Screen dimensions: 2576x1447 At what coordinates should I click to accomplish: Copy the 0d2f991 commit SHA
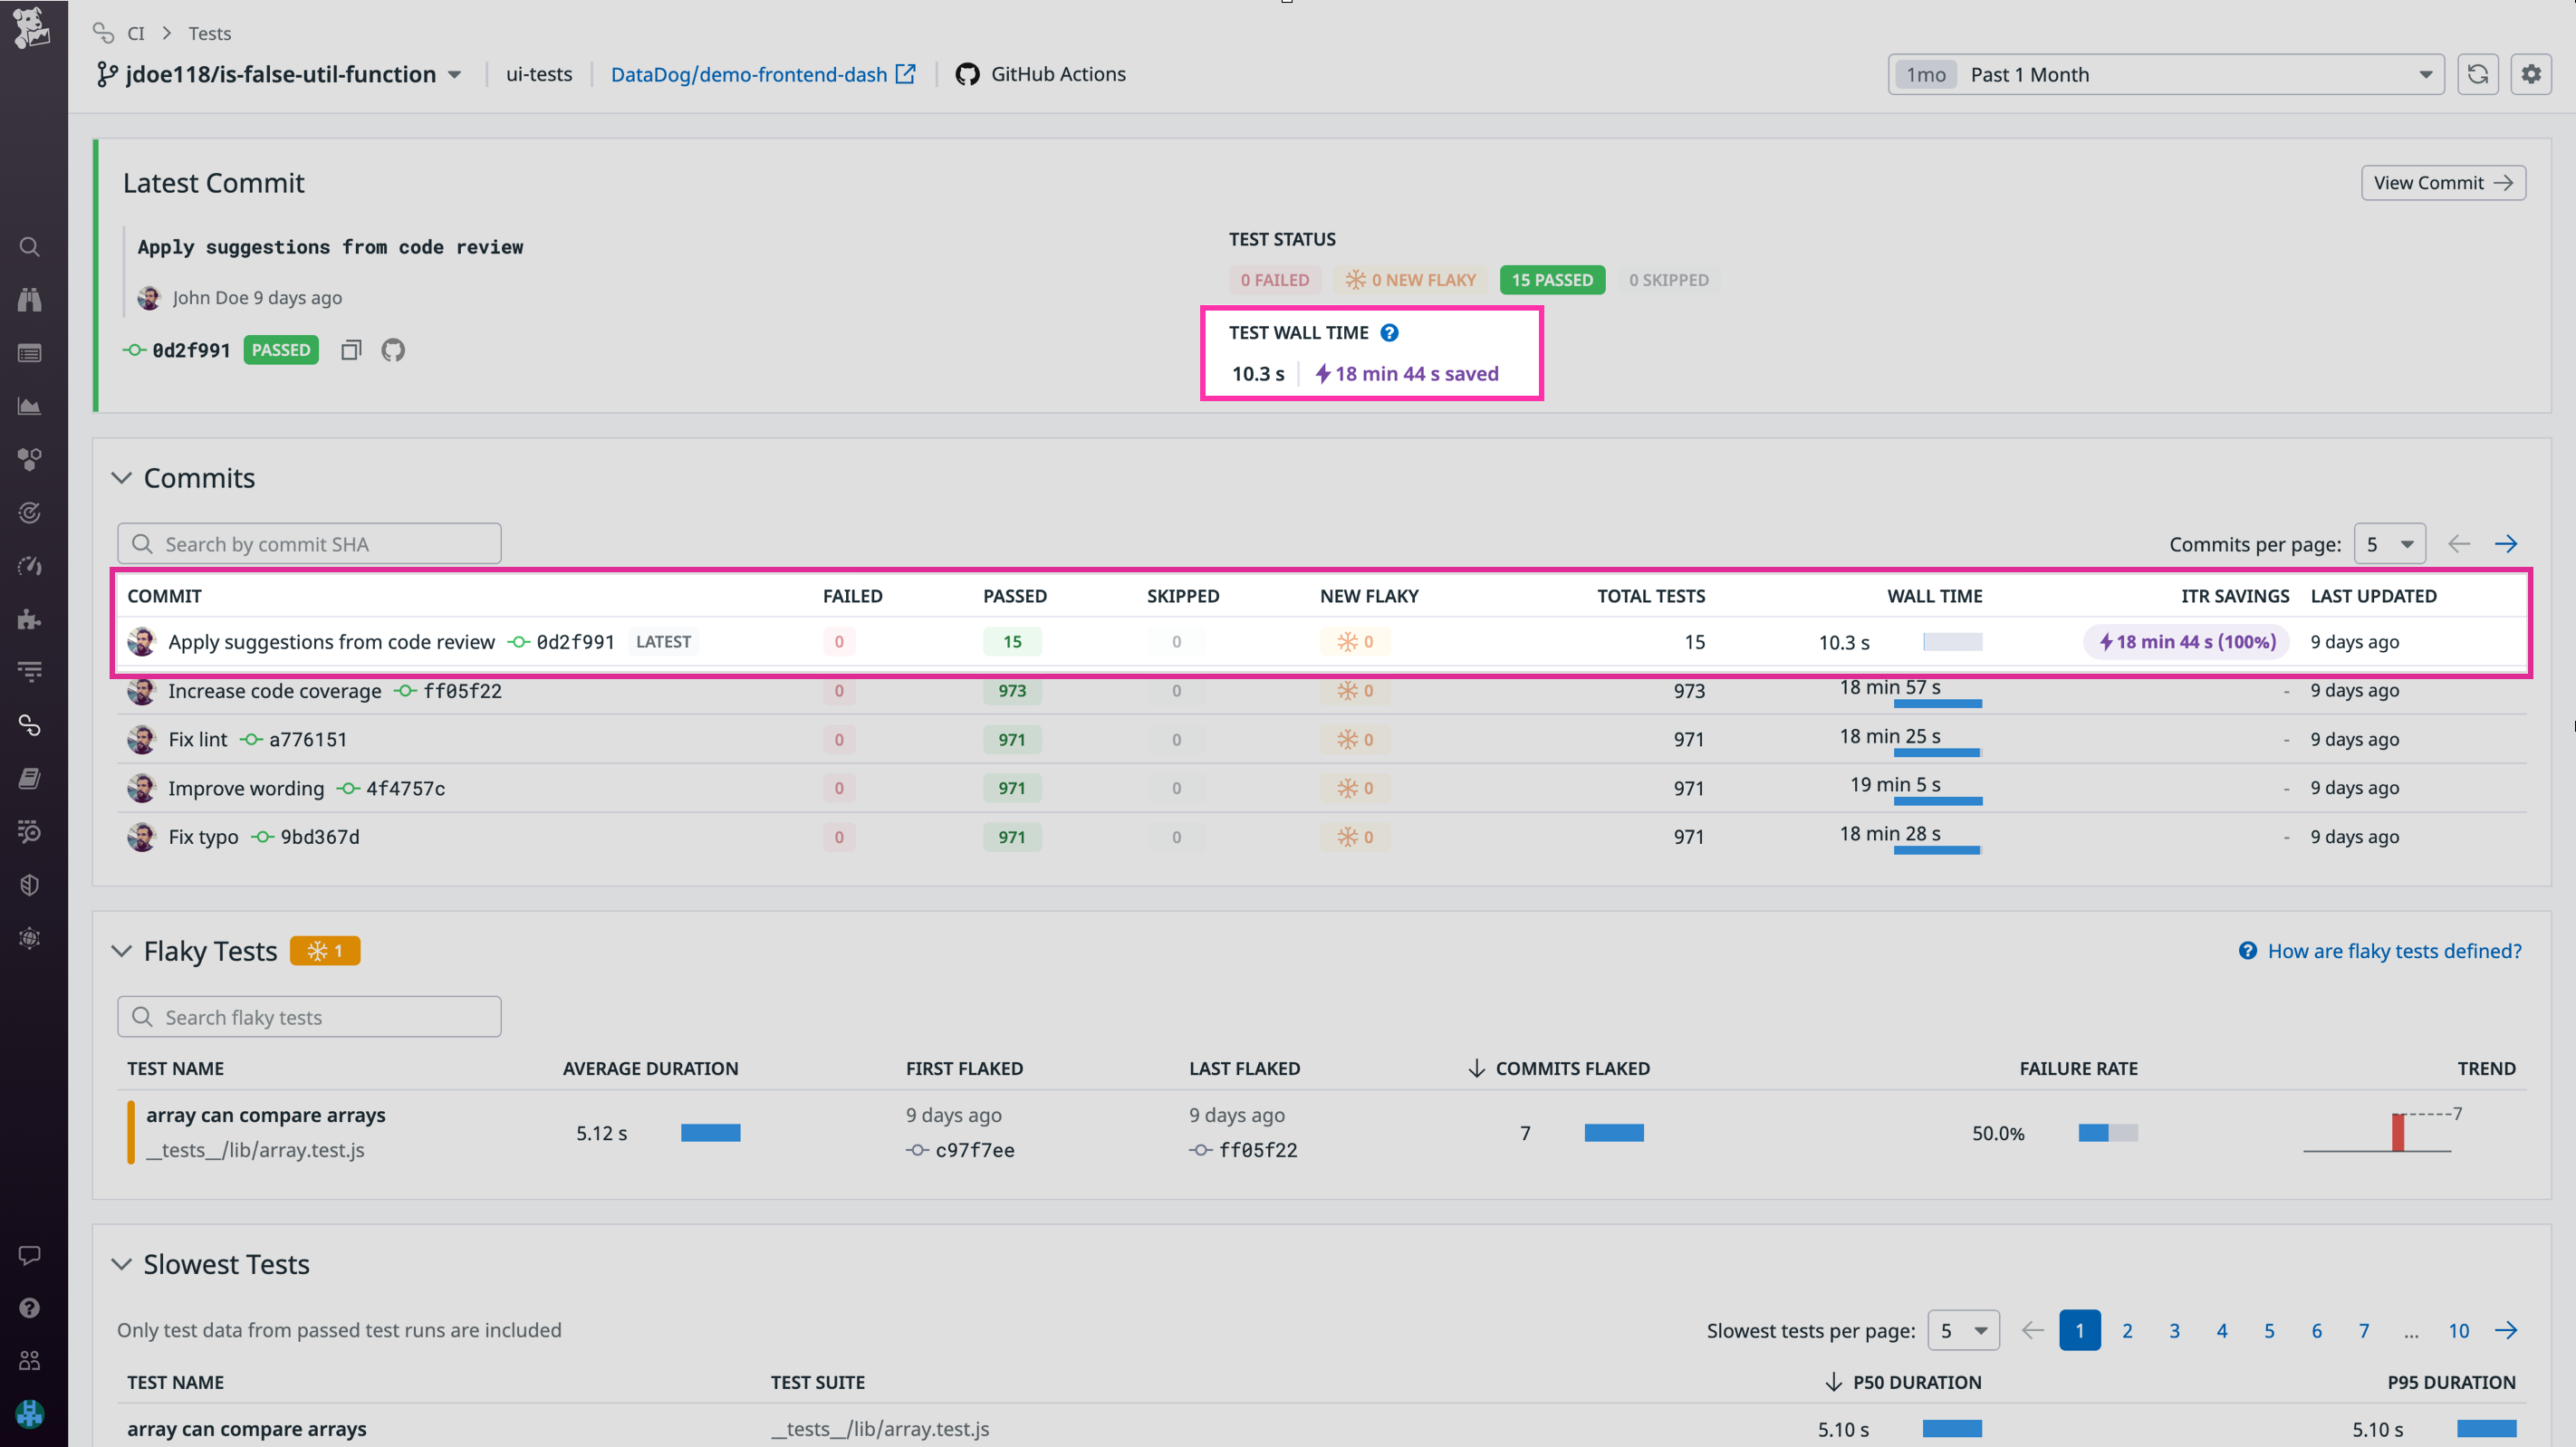(x=350, y=349)
